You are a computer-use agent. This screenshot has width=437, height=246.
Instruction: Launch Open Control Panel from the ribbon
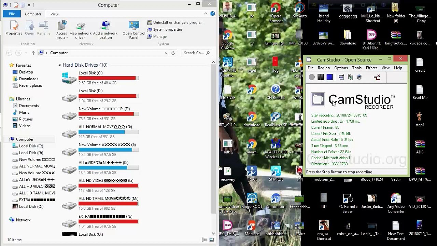(x=134, y=30)
